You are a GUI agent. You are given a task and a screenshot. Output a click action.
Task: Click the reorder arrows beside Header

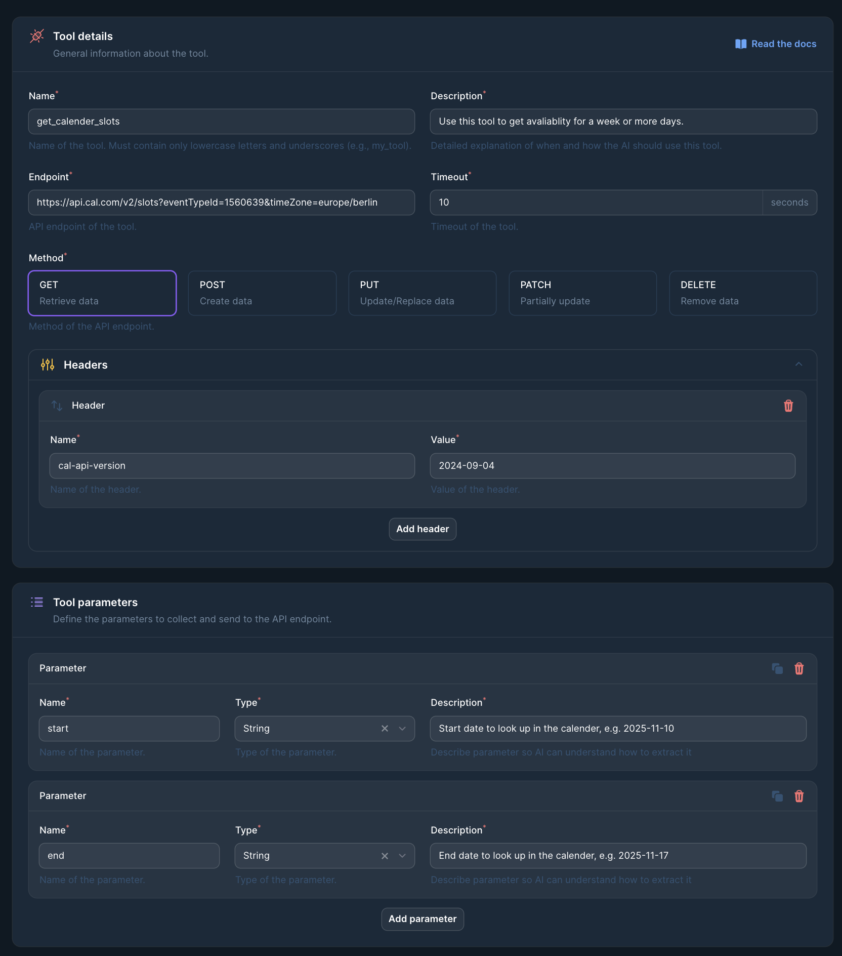tap(57, 406)
